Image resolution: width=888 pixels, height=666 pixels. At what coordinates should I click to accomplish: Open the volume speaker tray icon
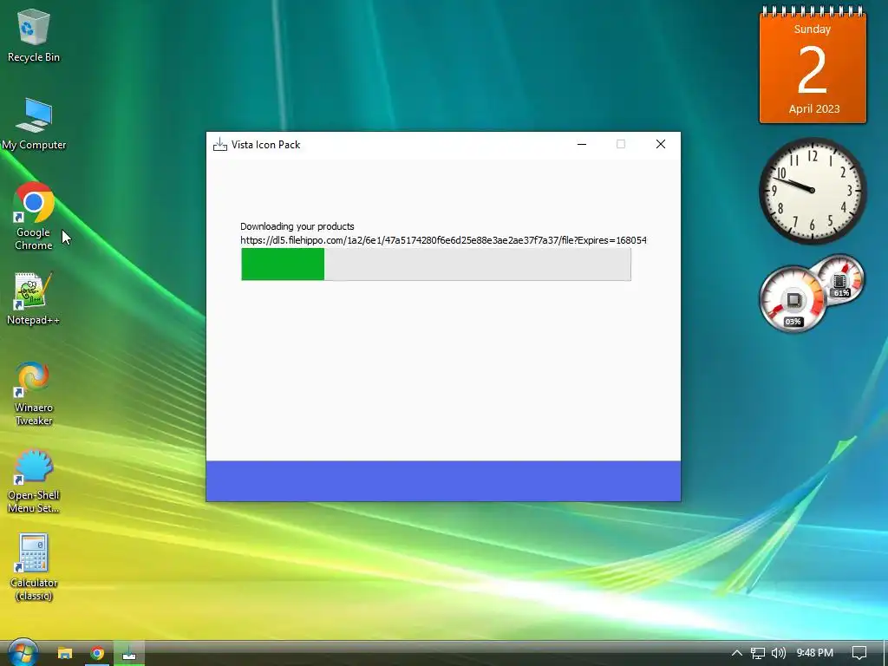coord(779,653)
